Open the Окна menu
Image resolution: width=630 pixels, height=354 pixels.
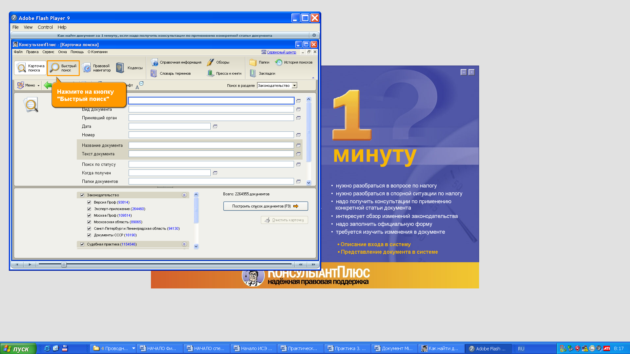pyautogui.click(x=62, y=52)
